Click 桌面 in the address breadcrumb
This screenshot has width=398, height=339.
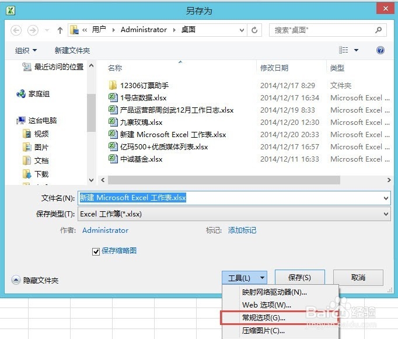188,30
